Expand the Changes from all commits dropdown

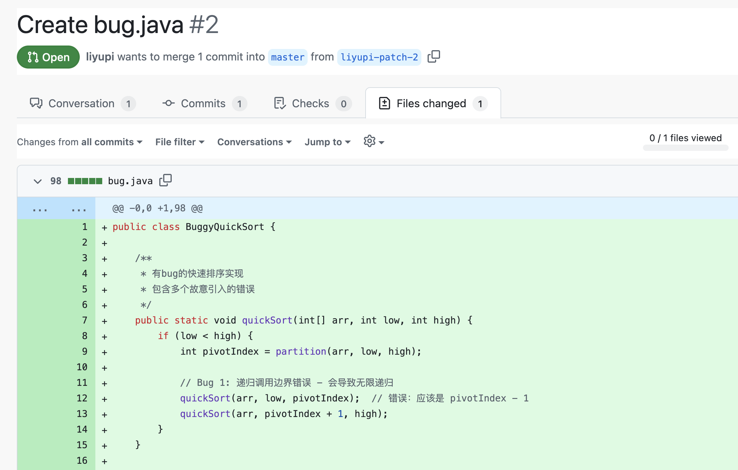pos(80,142)
